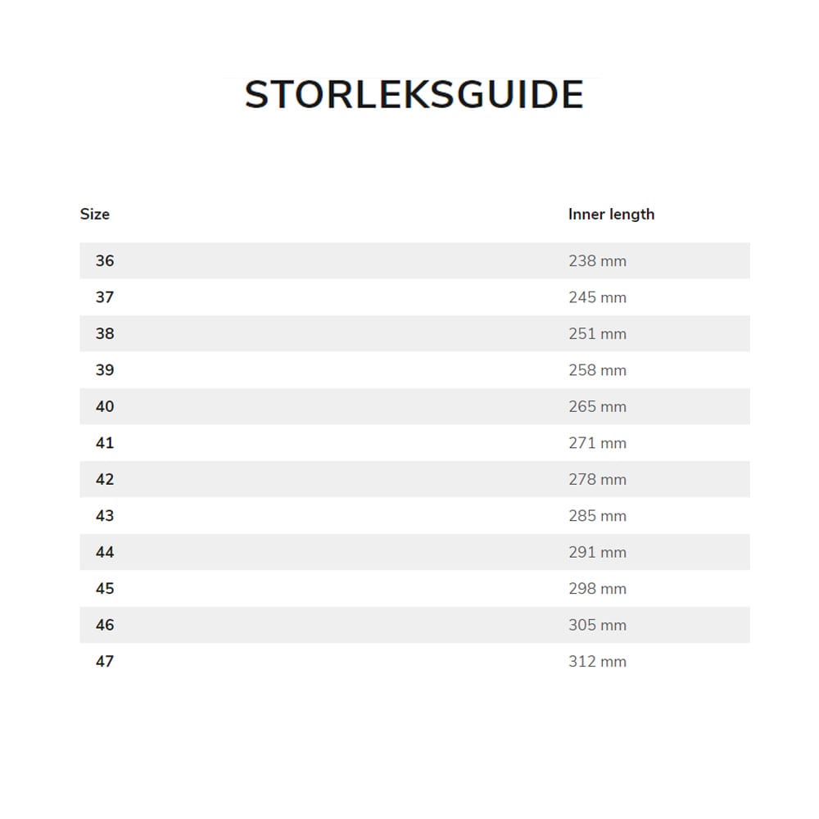Select the 285 mm inner length cell
Screen dimensions: 819x819
[597, 516]
